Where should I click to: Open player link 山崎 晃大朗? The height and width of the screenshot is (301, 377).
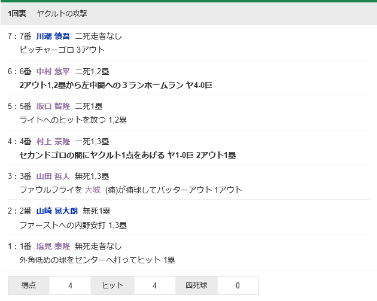(57, 211)
